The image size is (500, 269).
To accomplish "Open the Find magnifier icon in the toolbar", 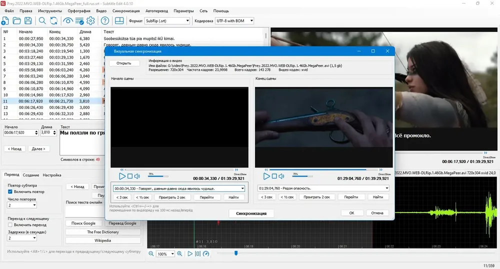I will click(x=42, y=21).
